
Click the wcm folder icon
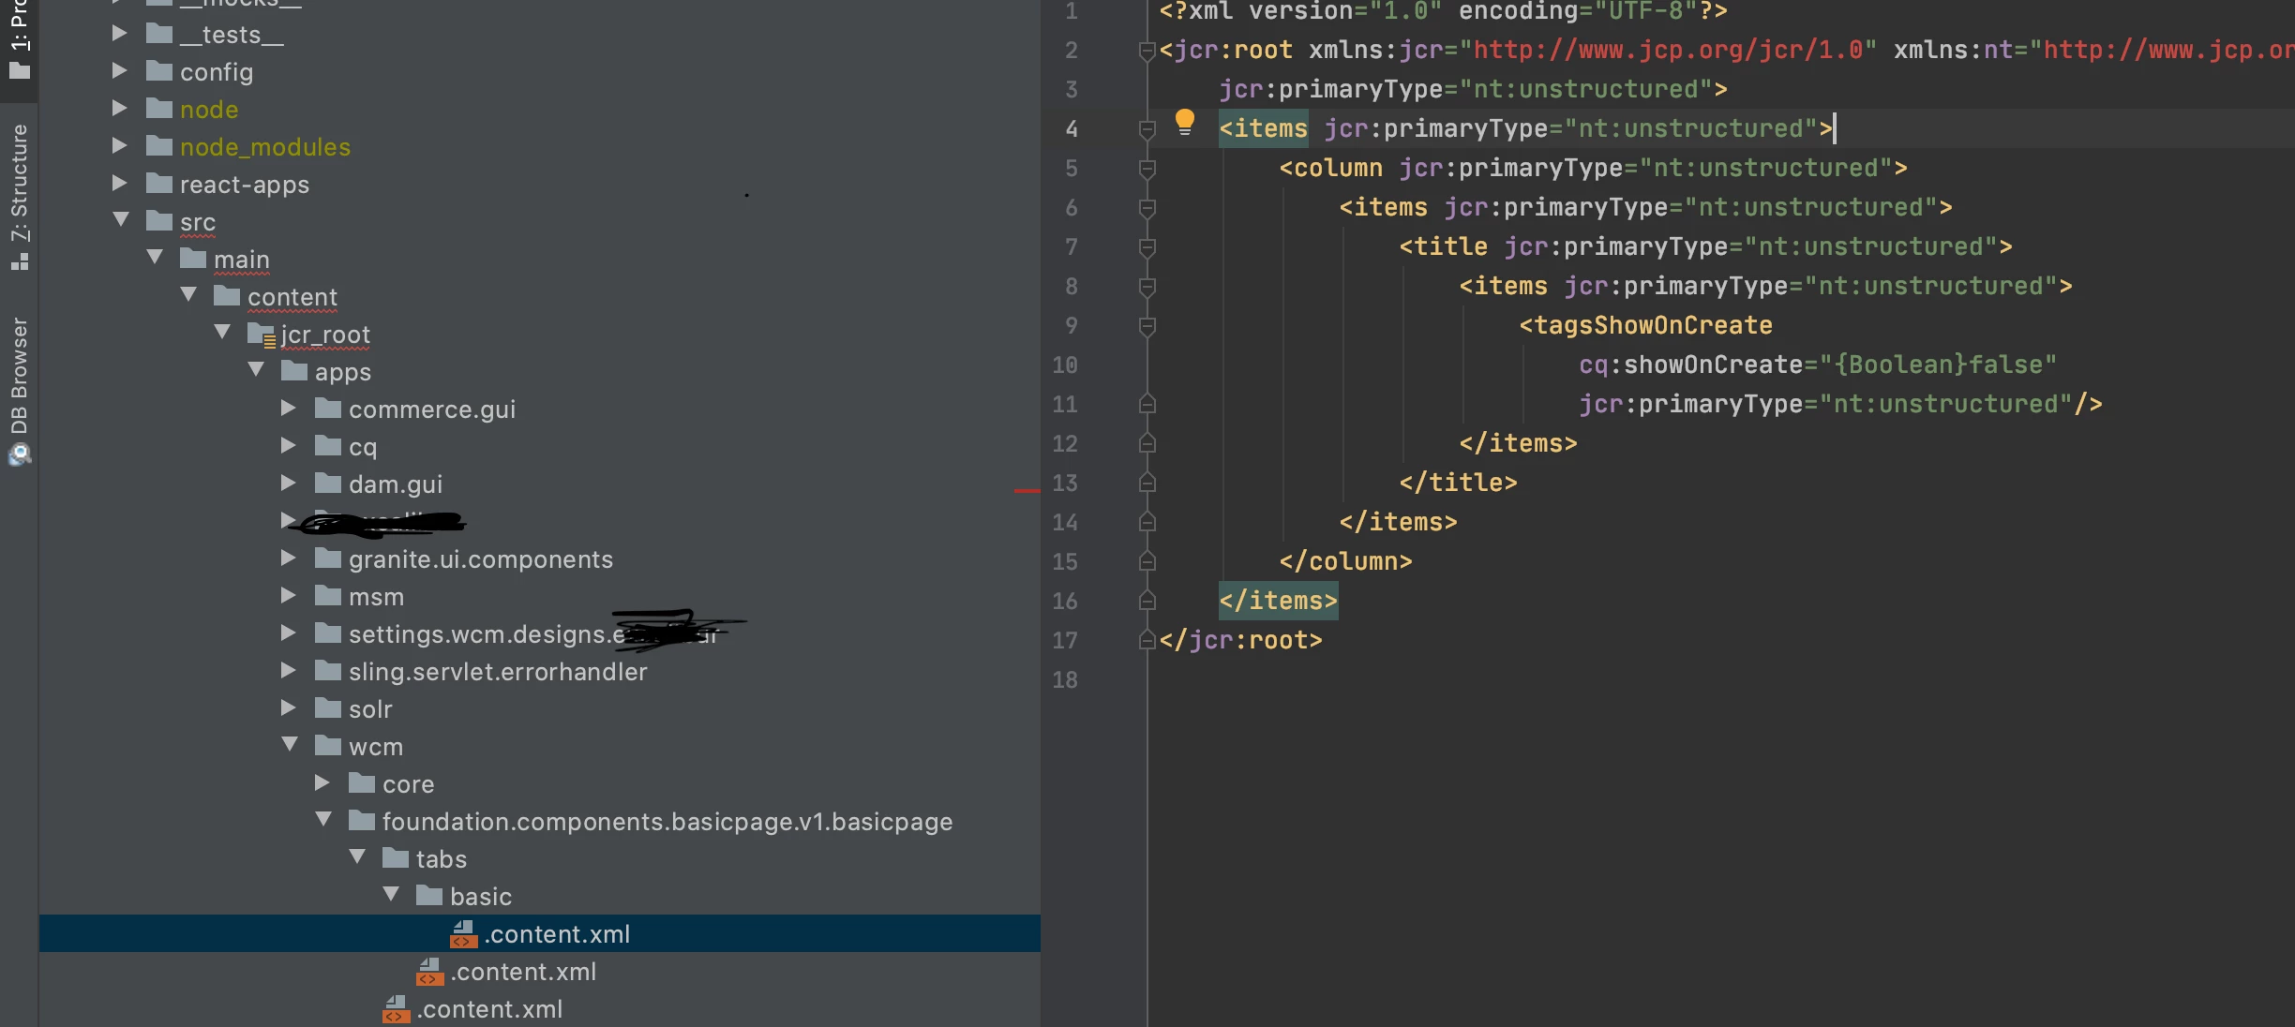click(328, 747)
